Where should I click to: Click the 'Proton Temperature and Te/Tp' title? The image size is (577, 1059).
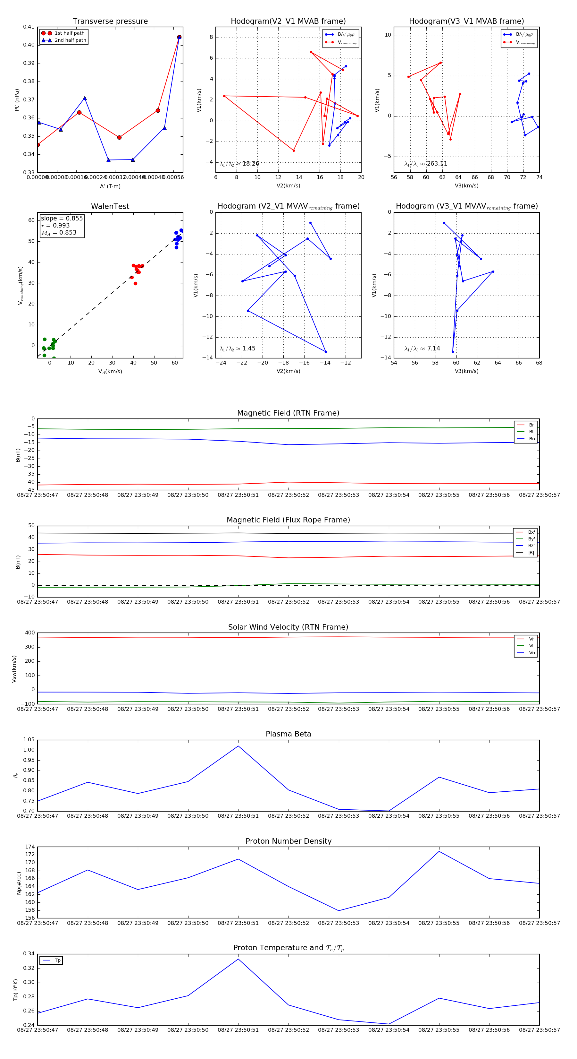[x=288, y=948]
